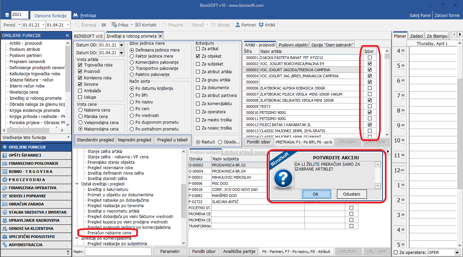This screenshot has height=257, width=463.
Task: Open Finansijska operativa module icon
Action: coord(5,188)
